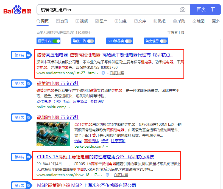Click the 保 badge next to andiantech list-27 URL
The width and height of the screenshot is (223, 189).
[x=103, y=73]
